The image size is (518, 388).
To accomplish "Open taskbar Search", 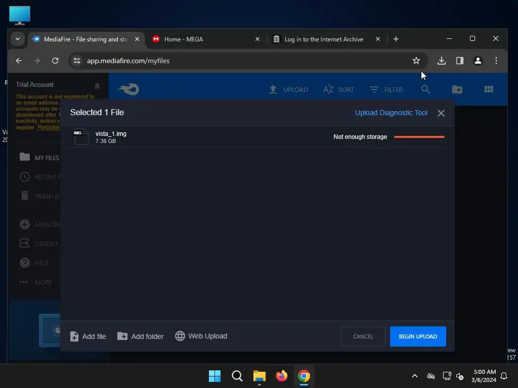I will 237,376.
